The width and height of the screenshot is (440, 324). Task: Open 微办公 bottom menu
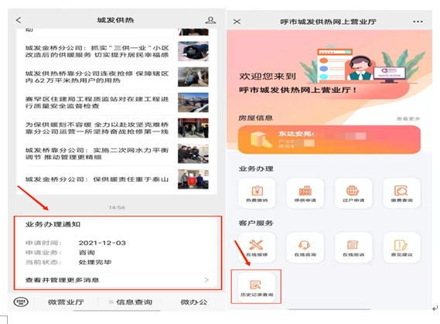click(193, 302)
